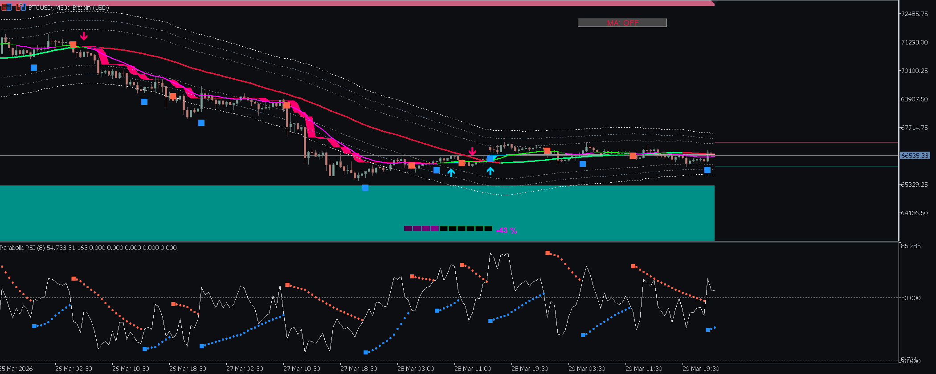Click the blue square marker atop teal zone
Viewport: 936px width, 374px height.
pos(365,188)
